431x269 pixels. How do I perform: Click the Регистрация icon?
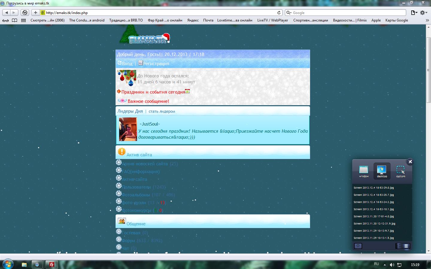(x=140, y=63)
